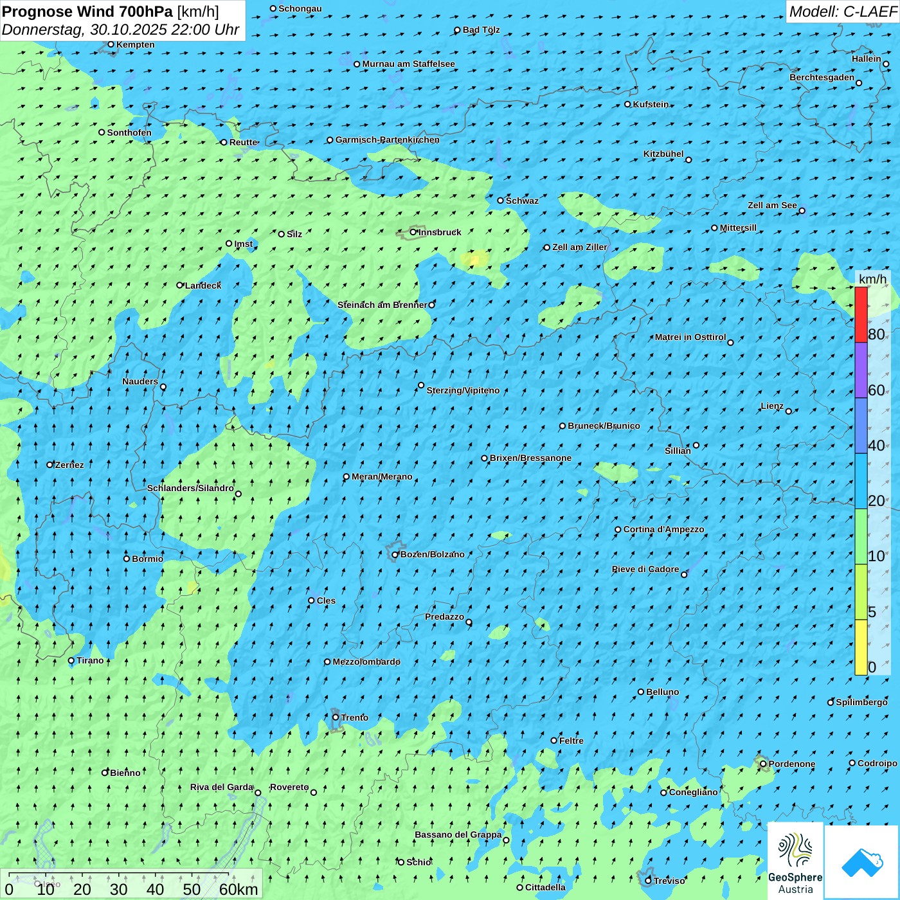Click the Bozen/Bolzano city marker
This screenshot has width=900, height=900.
coord(395,554)
